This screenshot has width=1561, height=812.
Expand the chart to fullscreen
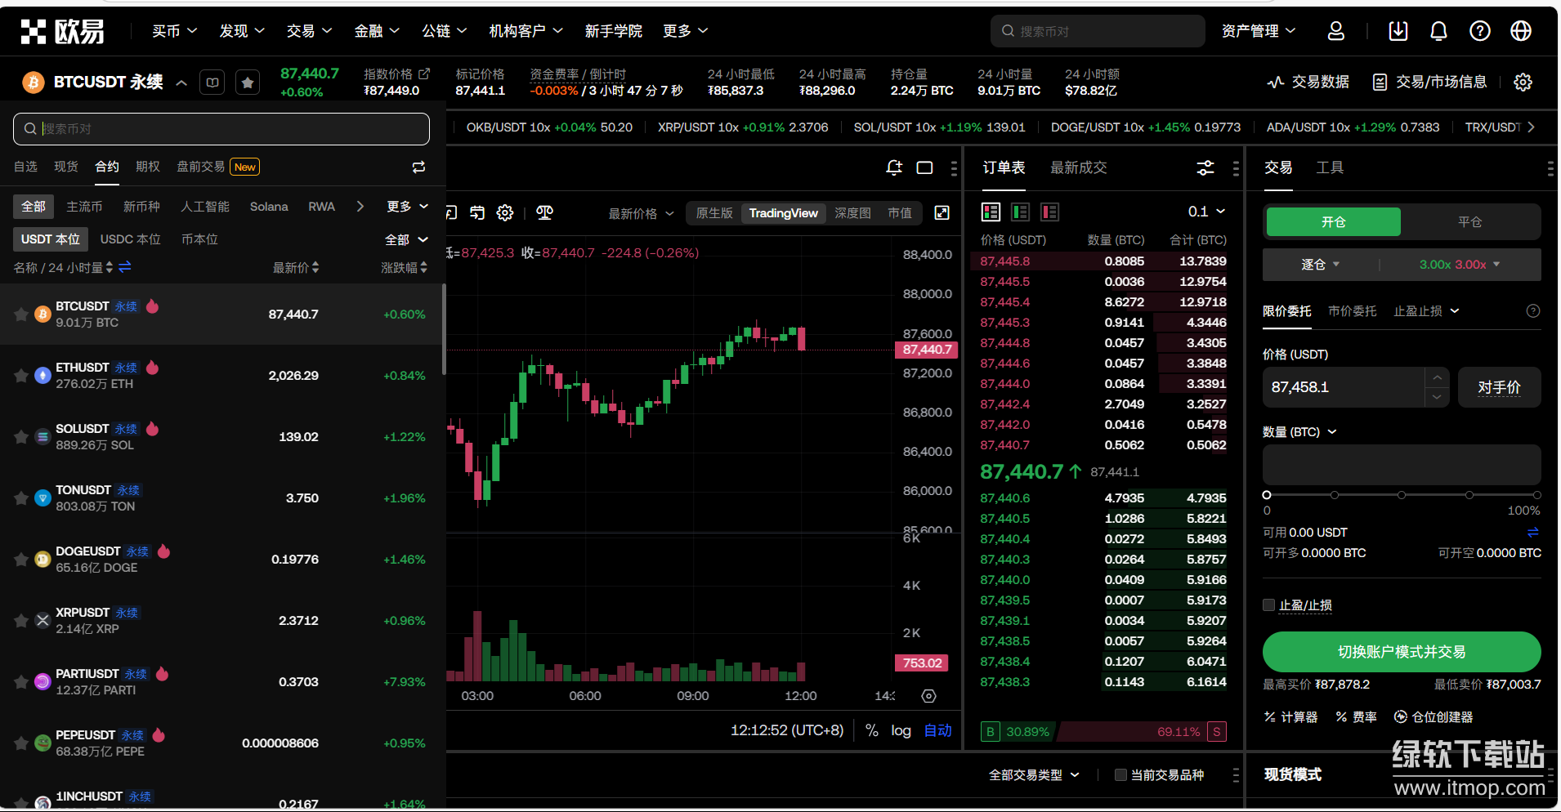(942, 213)
